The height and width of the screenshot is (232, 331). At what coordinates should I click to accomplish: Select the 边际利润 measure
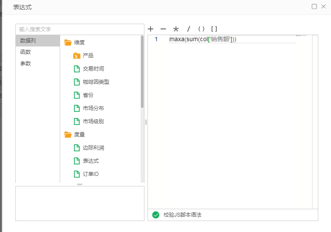pos(94,148)
